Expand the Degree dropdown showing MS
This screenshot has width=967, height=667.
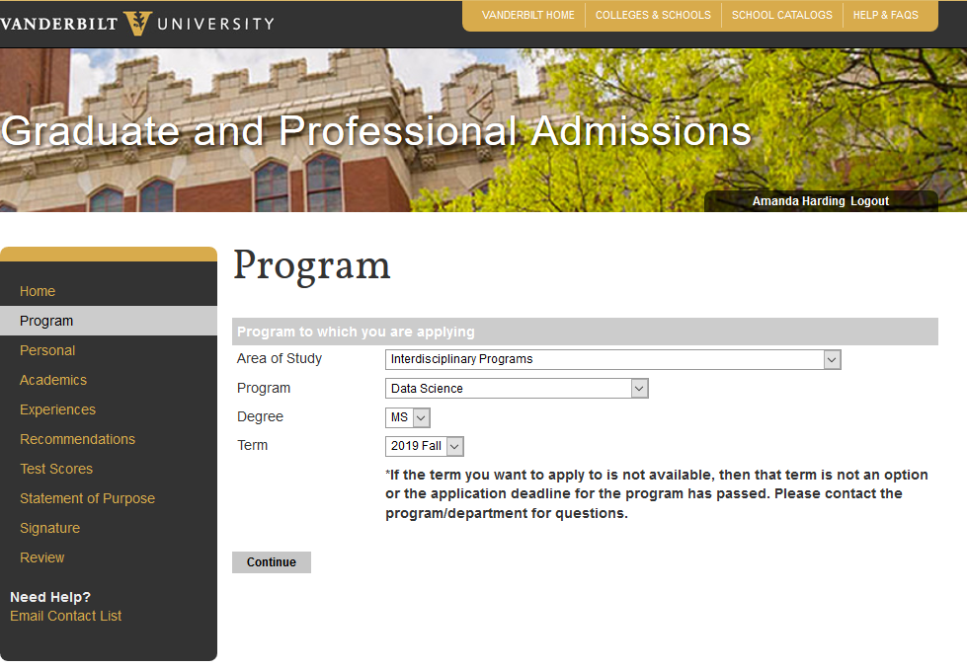pos(420,416)
